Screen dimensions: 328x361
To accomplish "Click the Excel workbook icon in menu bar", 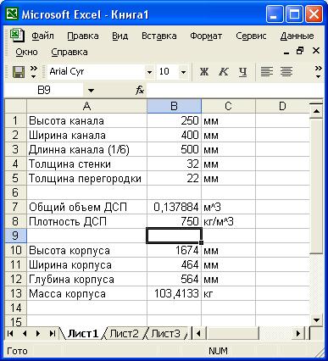I will [17, 36].
